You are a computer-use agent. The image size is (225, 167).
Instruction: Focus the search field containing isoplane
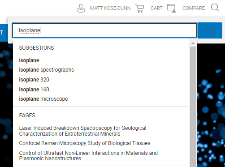click(x=104, y=30)
